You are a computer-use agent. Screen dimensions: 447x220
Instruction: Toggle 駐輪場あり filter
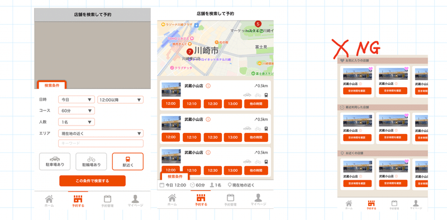pyautogui.click(x=91, y=161)
